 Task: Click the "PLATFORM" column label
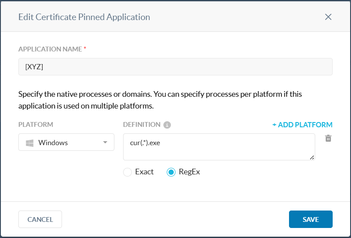(x=36, y=125)
